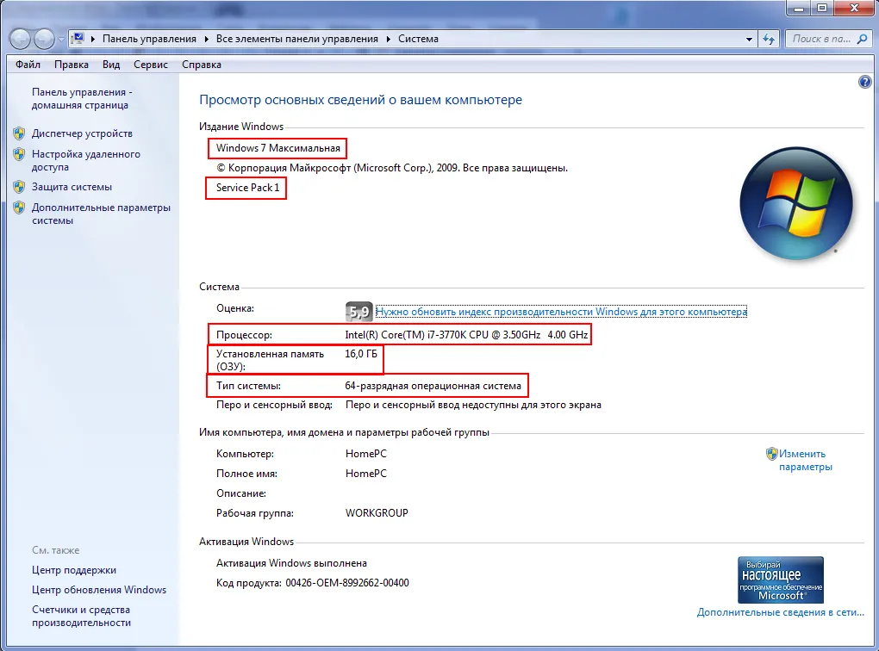Click the genuine Microsoft software badge
Image resolution: width=879 pixels, height=651 pixels.
(x=781, y=580)
